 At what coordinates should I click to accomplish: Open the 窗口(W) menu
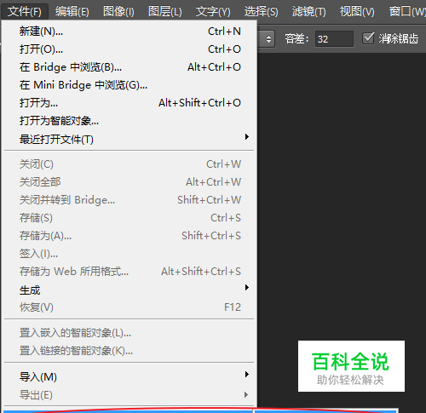(x=407, y=12)
